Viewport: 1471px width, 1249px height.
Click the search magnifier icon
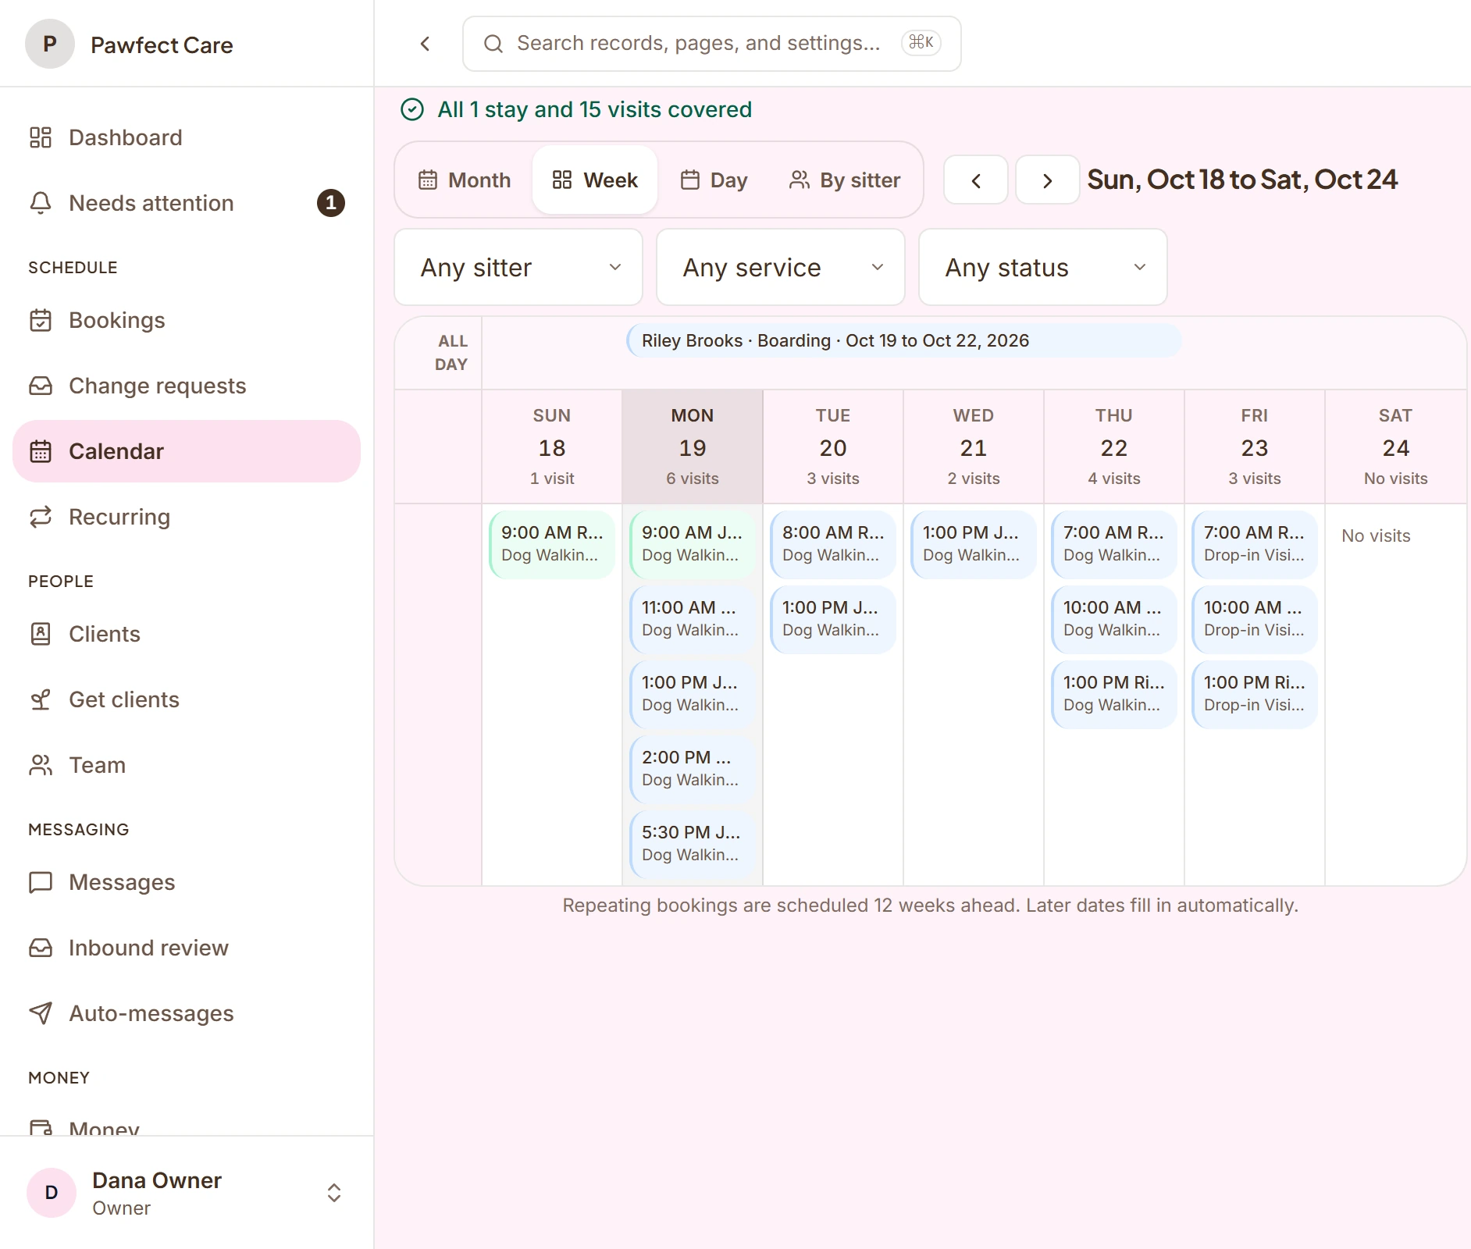[x=493, y=44]
